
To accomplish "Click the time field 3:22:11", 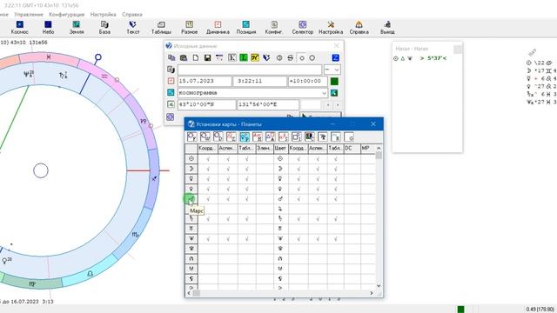I will click(259, 81).
